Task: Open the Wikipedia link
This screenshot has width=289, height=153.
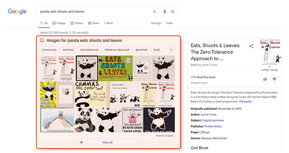Action: pyautogui.click(x=245, y=102)
